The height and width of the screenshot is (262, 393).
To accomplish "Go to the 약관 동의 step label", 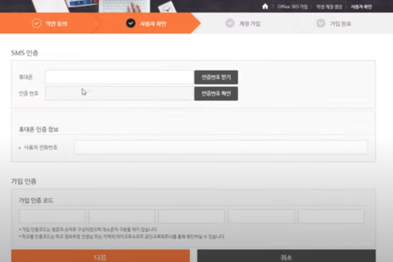I will tap(56, 24).
